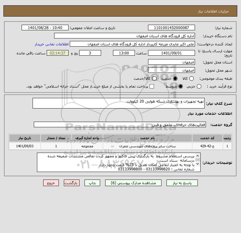Screen dimensions: 241x233
Task: Click the need date 1401/09/03 cell
Action: pyautogui.click(x=25, y=146)
